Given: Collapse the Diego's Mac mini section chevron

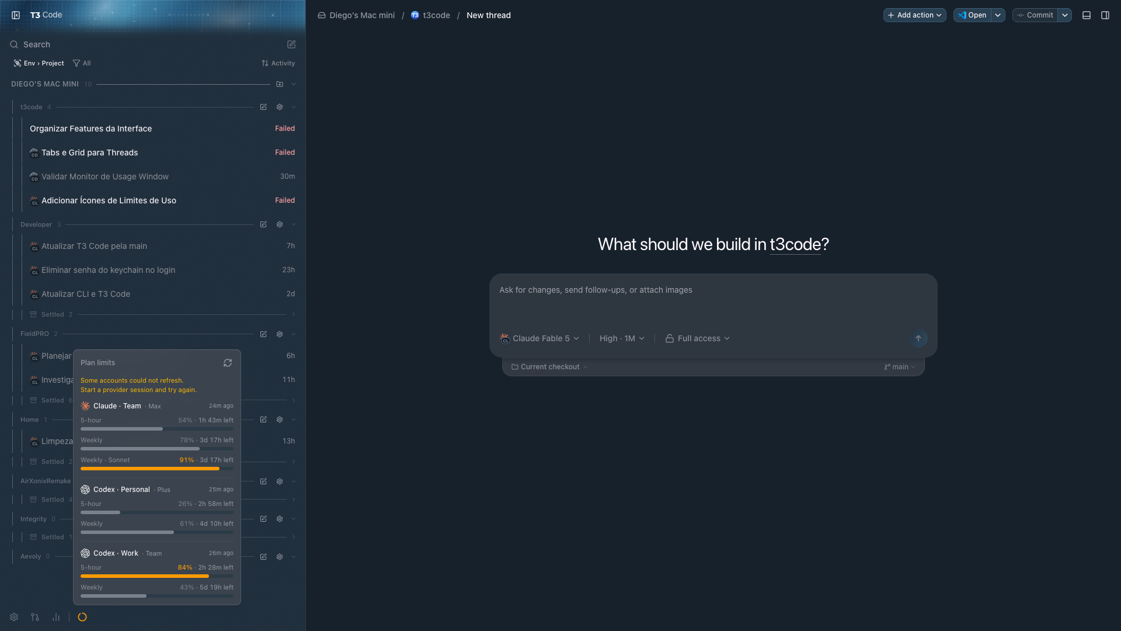Looking at the screenshot, I should point(294,84).
